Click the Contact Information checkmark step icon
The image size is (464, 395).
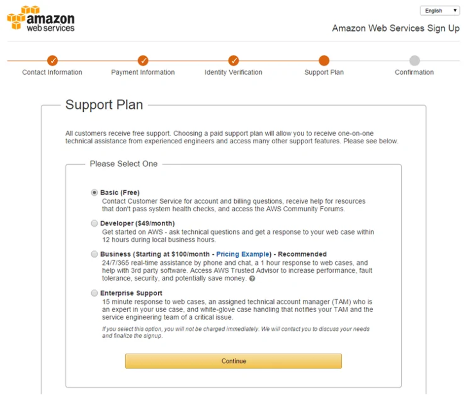52,61
